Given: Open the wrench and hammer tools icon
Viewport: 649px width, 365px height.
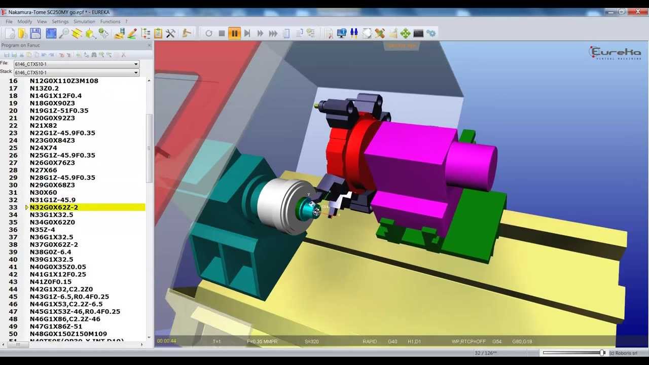Looking at the screenshot, I should [x=171, y=33].
